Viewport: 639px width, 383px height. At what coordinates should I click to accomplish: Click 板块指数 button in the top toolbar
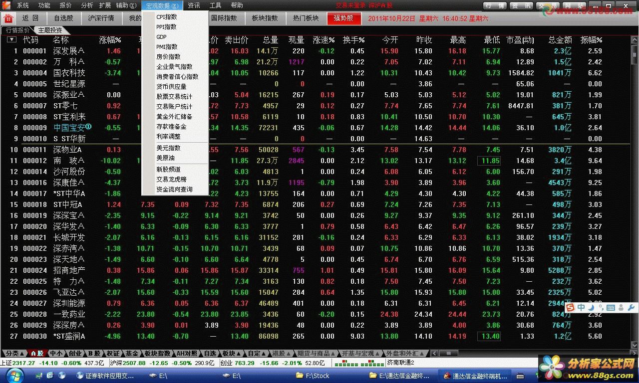click(x=265, y=18)
